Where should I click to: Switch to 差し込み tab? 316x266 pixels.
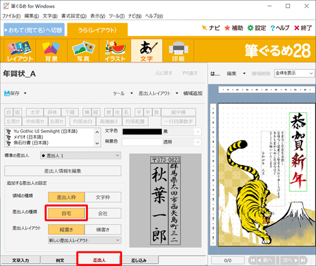pos(138,260)
